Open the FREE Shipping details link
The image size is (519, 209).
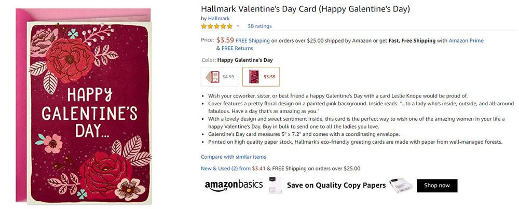pyautogui.click(x=252, y=40)
